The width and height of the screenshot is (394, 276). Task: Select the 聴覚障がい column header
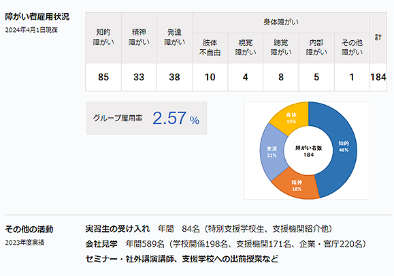[281, 48]
